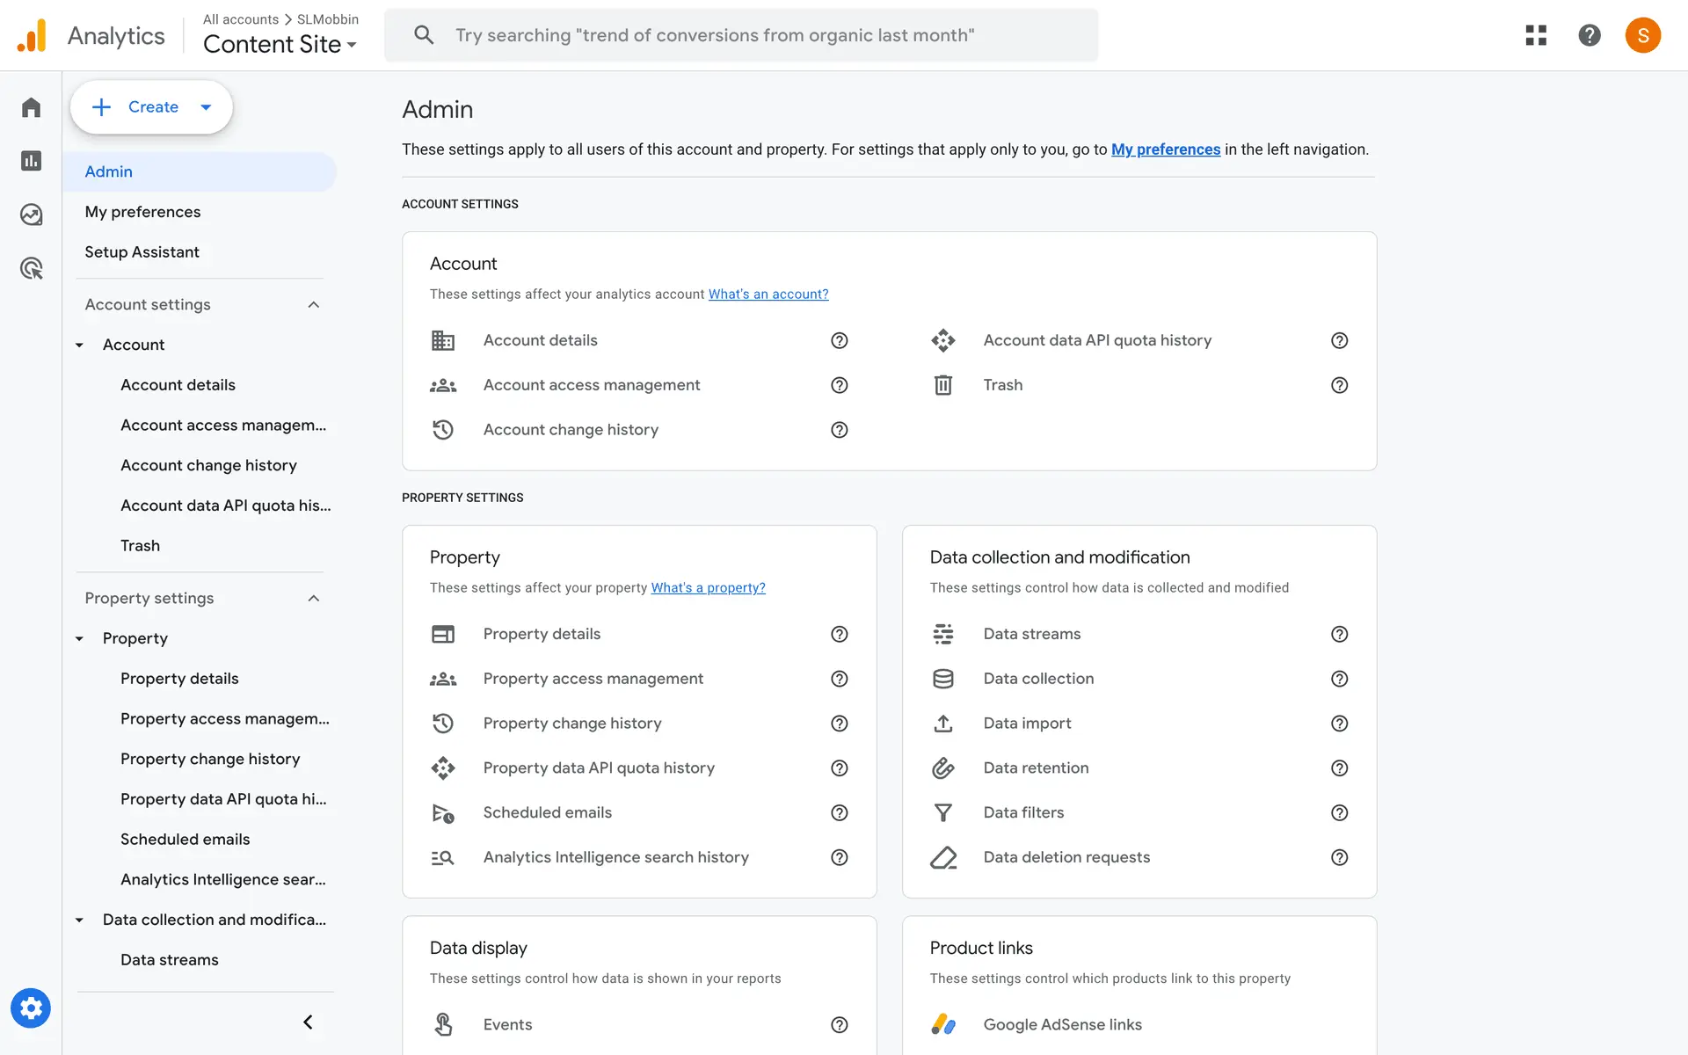This screenshot has width=1688, height=1055.
Task: Click help icon next to Data retention
Action: click(1339, 768)
